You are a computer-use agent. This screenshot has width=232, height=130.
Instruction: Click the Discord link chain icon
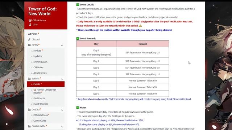[x=29, y=39]
